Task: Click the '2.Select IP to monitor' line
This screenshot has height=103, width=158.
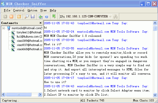Action: point(76,95)
